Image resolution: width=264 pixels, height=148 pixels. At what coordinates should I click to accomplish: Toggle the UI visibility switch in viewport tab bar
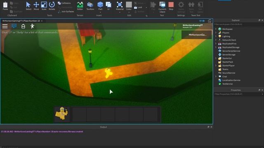pos(202,21)
